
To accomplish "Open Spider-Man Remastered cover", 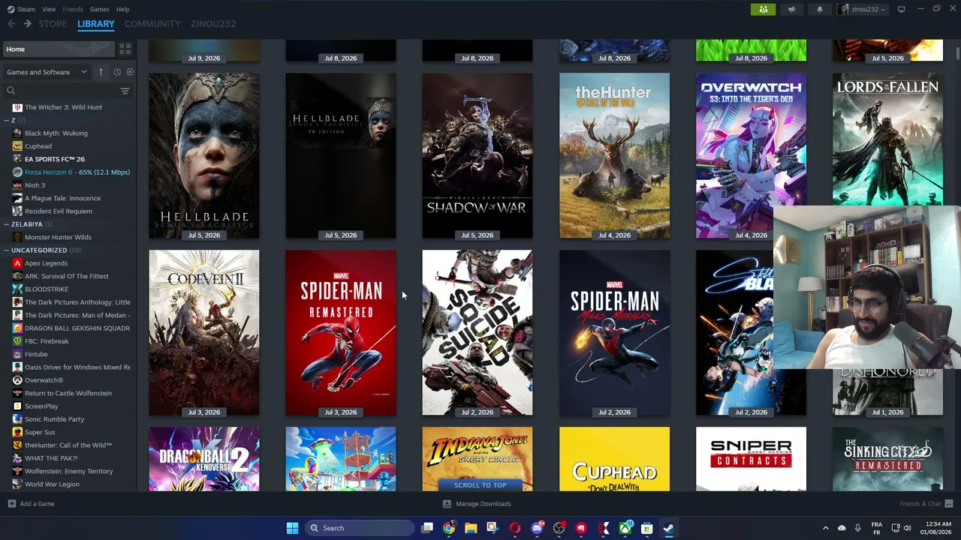I will tap(341, 332).
